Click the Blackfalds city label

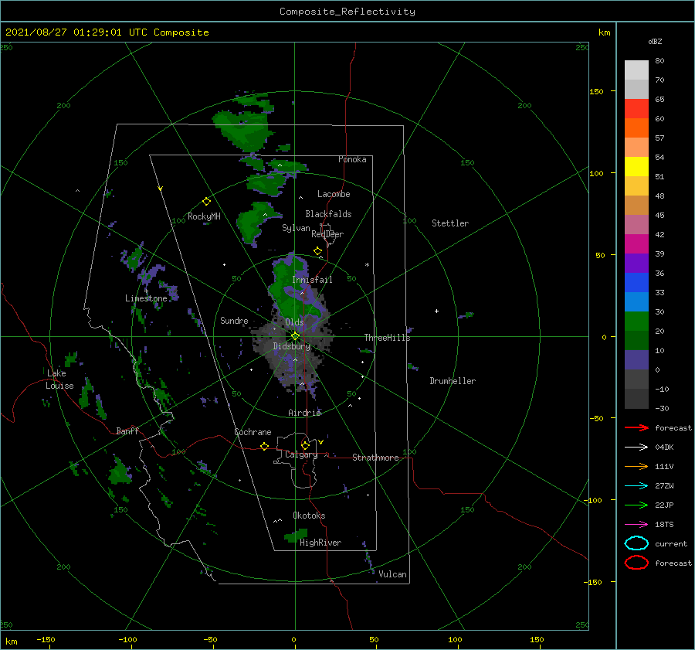328,214
